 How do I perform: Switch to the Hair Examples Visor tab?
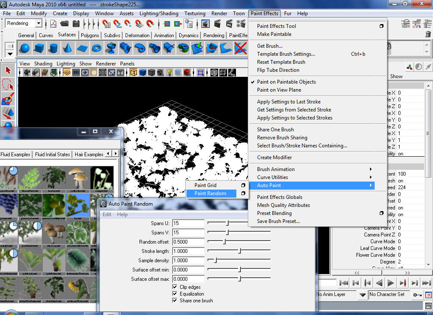click(89, 155)
